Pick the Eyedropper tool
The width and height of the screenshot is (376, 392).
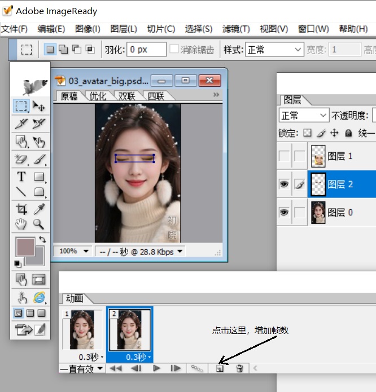39,209
